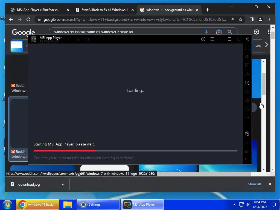This screenshot has height=210, width=280.
Task: Click the memory trim icon in MSI sidebar
Action: [247, 100]
